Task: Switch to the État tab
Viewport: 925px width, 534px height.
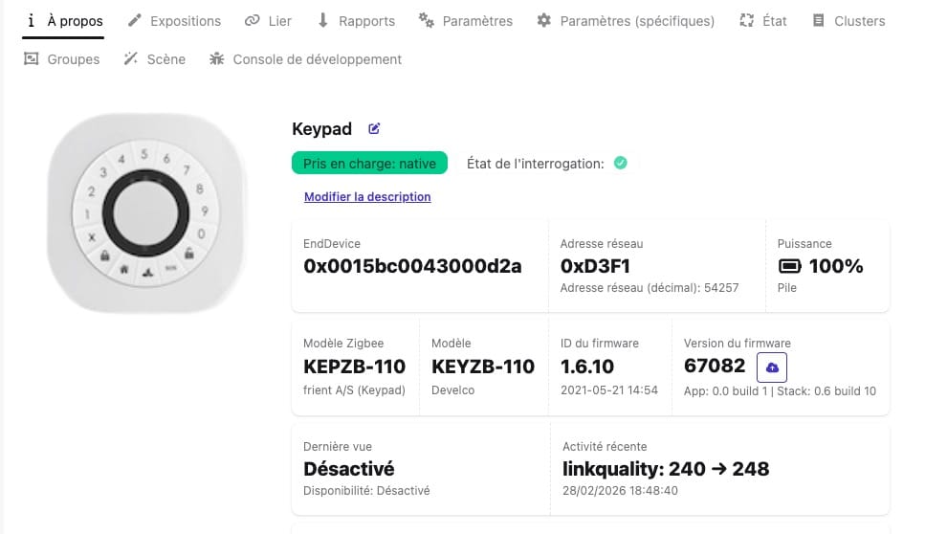Action: [x=763, y=21]
